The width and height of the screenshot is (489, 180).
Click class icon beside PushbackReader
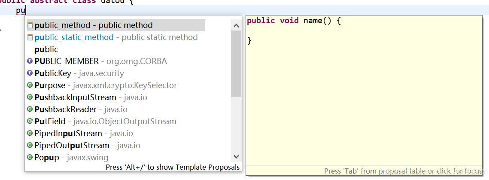pos(30,109)
